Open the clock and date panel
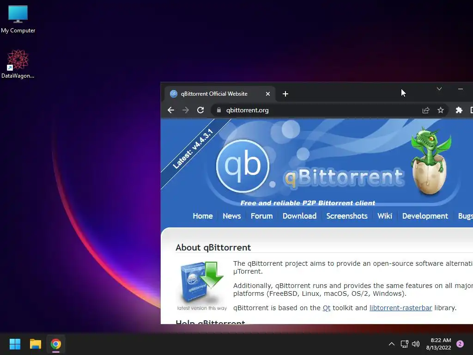The height and width of the screenshot is (355, 473). point(439,344)
